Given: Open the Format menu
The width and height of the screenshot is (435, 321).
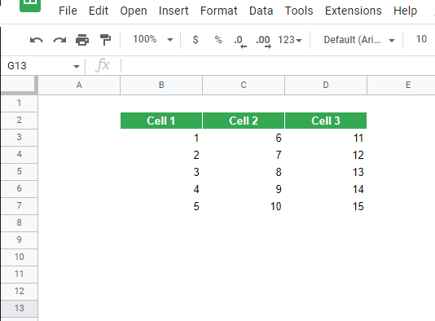Looking at the screenshot, I should pyautogui.click(x=218, y=11).
